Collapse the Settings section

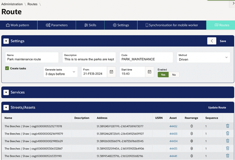point(6,41)
